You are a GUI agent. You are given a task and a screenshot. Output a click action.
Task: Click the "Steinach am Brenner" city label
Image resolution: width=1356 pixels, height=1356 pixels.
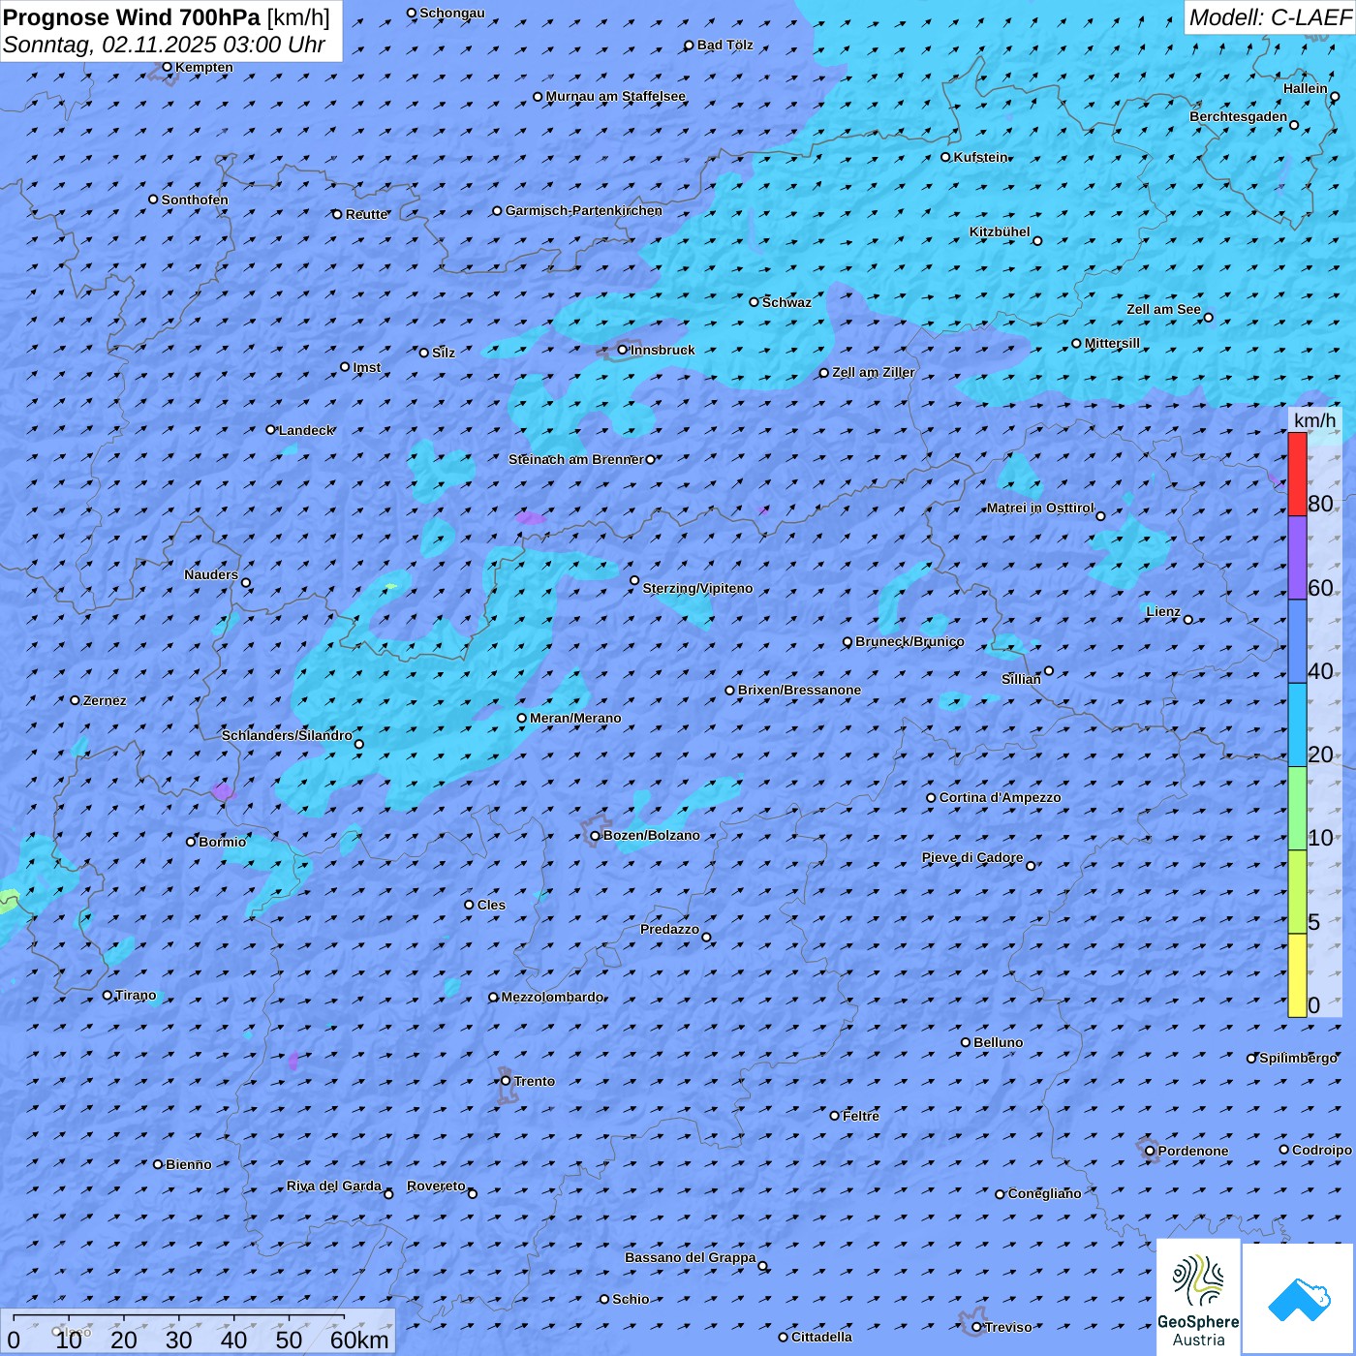[576, 459]
